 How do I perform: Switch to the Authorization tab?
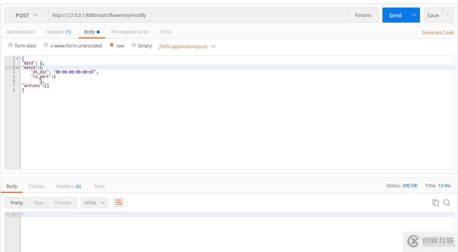click(21, 32)
